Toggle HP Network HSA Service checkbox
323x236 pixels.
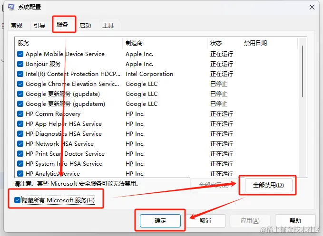[20, 144]
